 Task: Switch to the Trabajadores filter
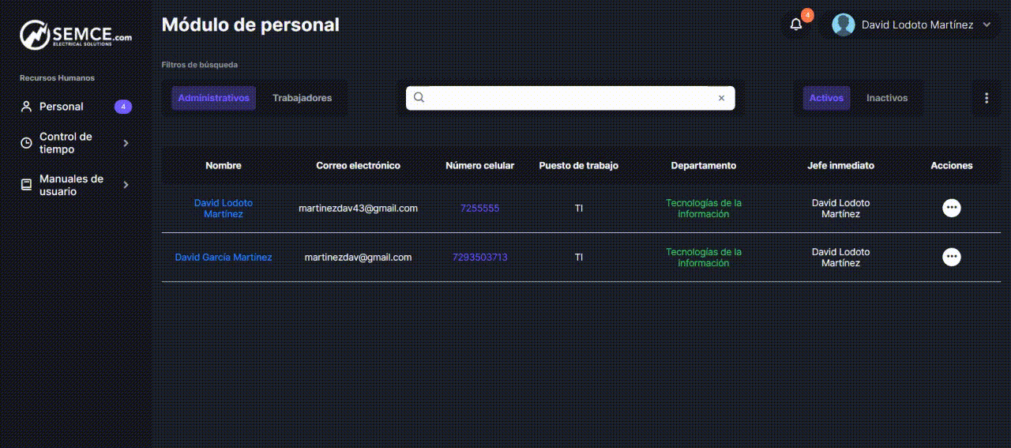coord(302,98)
